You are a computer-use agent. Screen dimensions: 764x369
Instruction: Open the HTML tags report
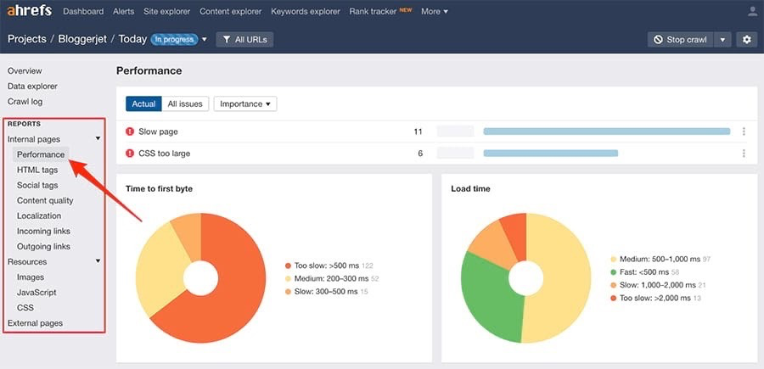coord(37,170)
